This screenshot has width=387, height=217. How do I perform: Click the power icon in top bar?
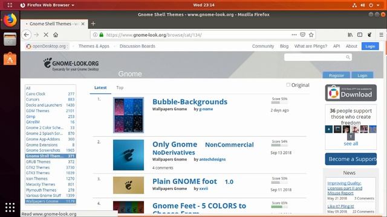(371, 5)
